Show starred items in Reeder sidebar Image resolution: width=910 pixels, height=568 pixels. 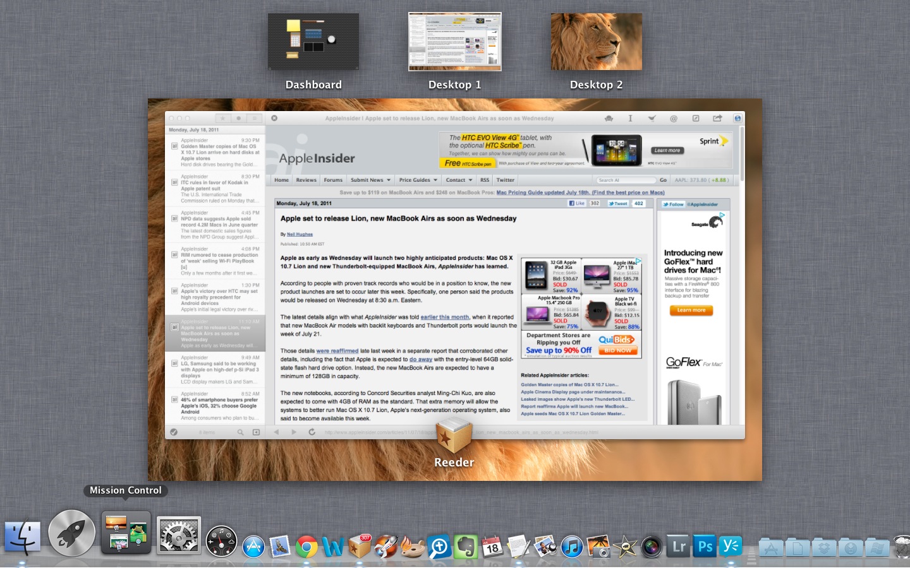coord(222,118)
